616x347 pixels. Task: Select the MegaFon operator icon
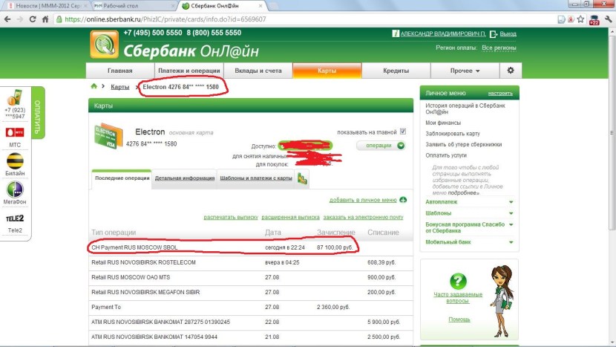(14, 189)
